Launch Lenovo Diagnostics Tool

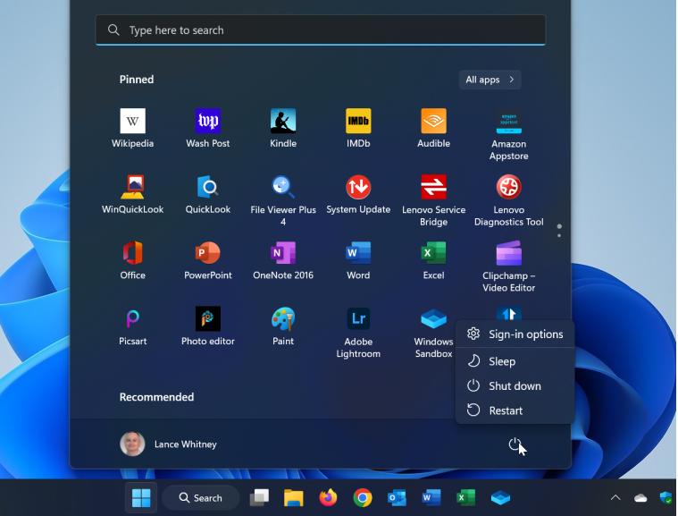[508, 200]
